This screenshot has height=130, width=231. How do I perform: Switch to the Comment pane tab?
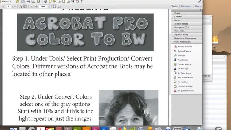coord(186,6)
